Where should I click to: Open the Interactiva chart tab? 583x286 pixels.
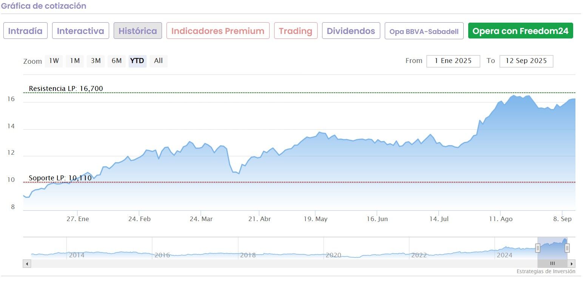click(x=80, y=31)
